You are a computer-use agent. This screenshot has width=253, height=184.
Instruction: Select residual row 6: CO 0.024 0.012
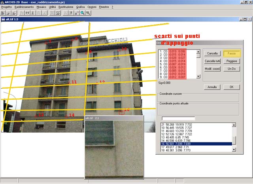(177, 67)
